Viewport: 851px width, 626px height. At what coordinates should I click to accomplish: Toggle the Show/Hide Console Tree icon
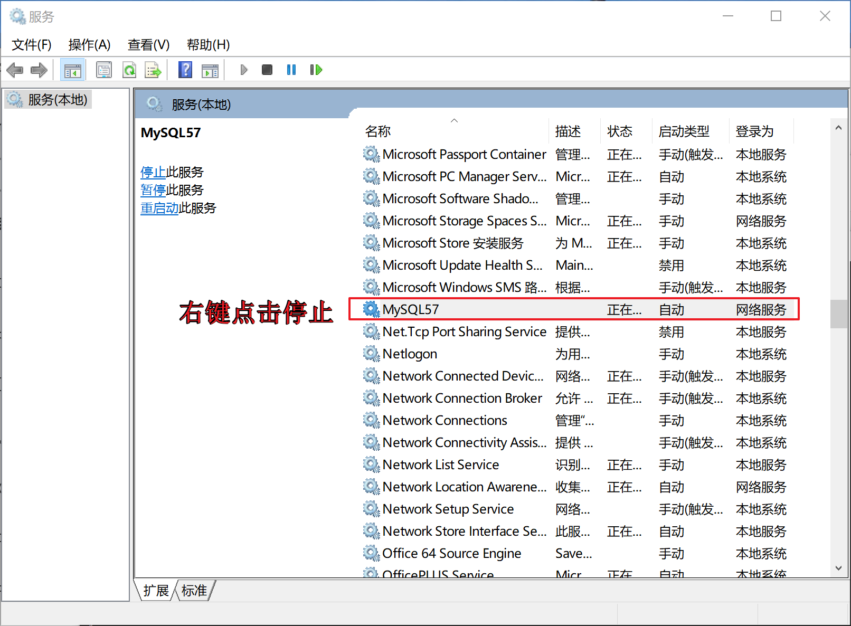(72, 70)
